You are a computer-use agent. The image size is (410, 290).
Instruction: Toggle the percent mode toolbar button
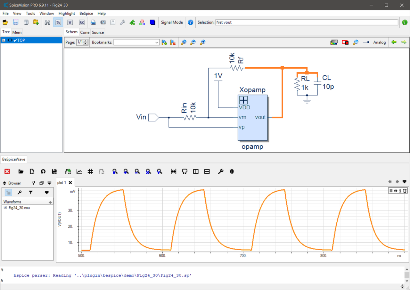pyautogui.click(x=58, y=22)
